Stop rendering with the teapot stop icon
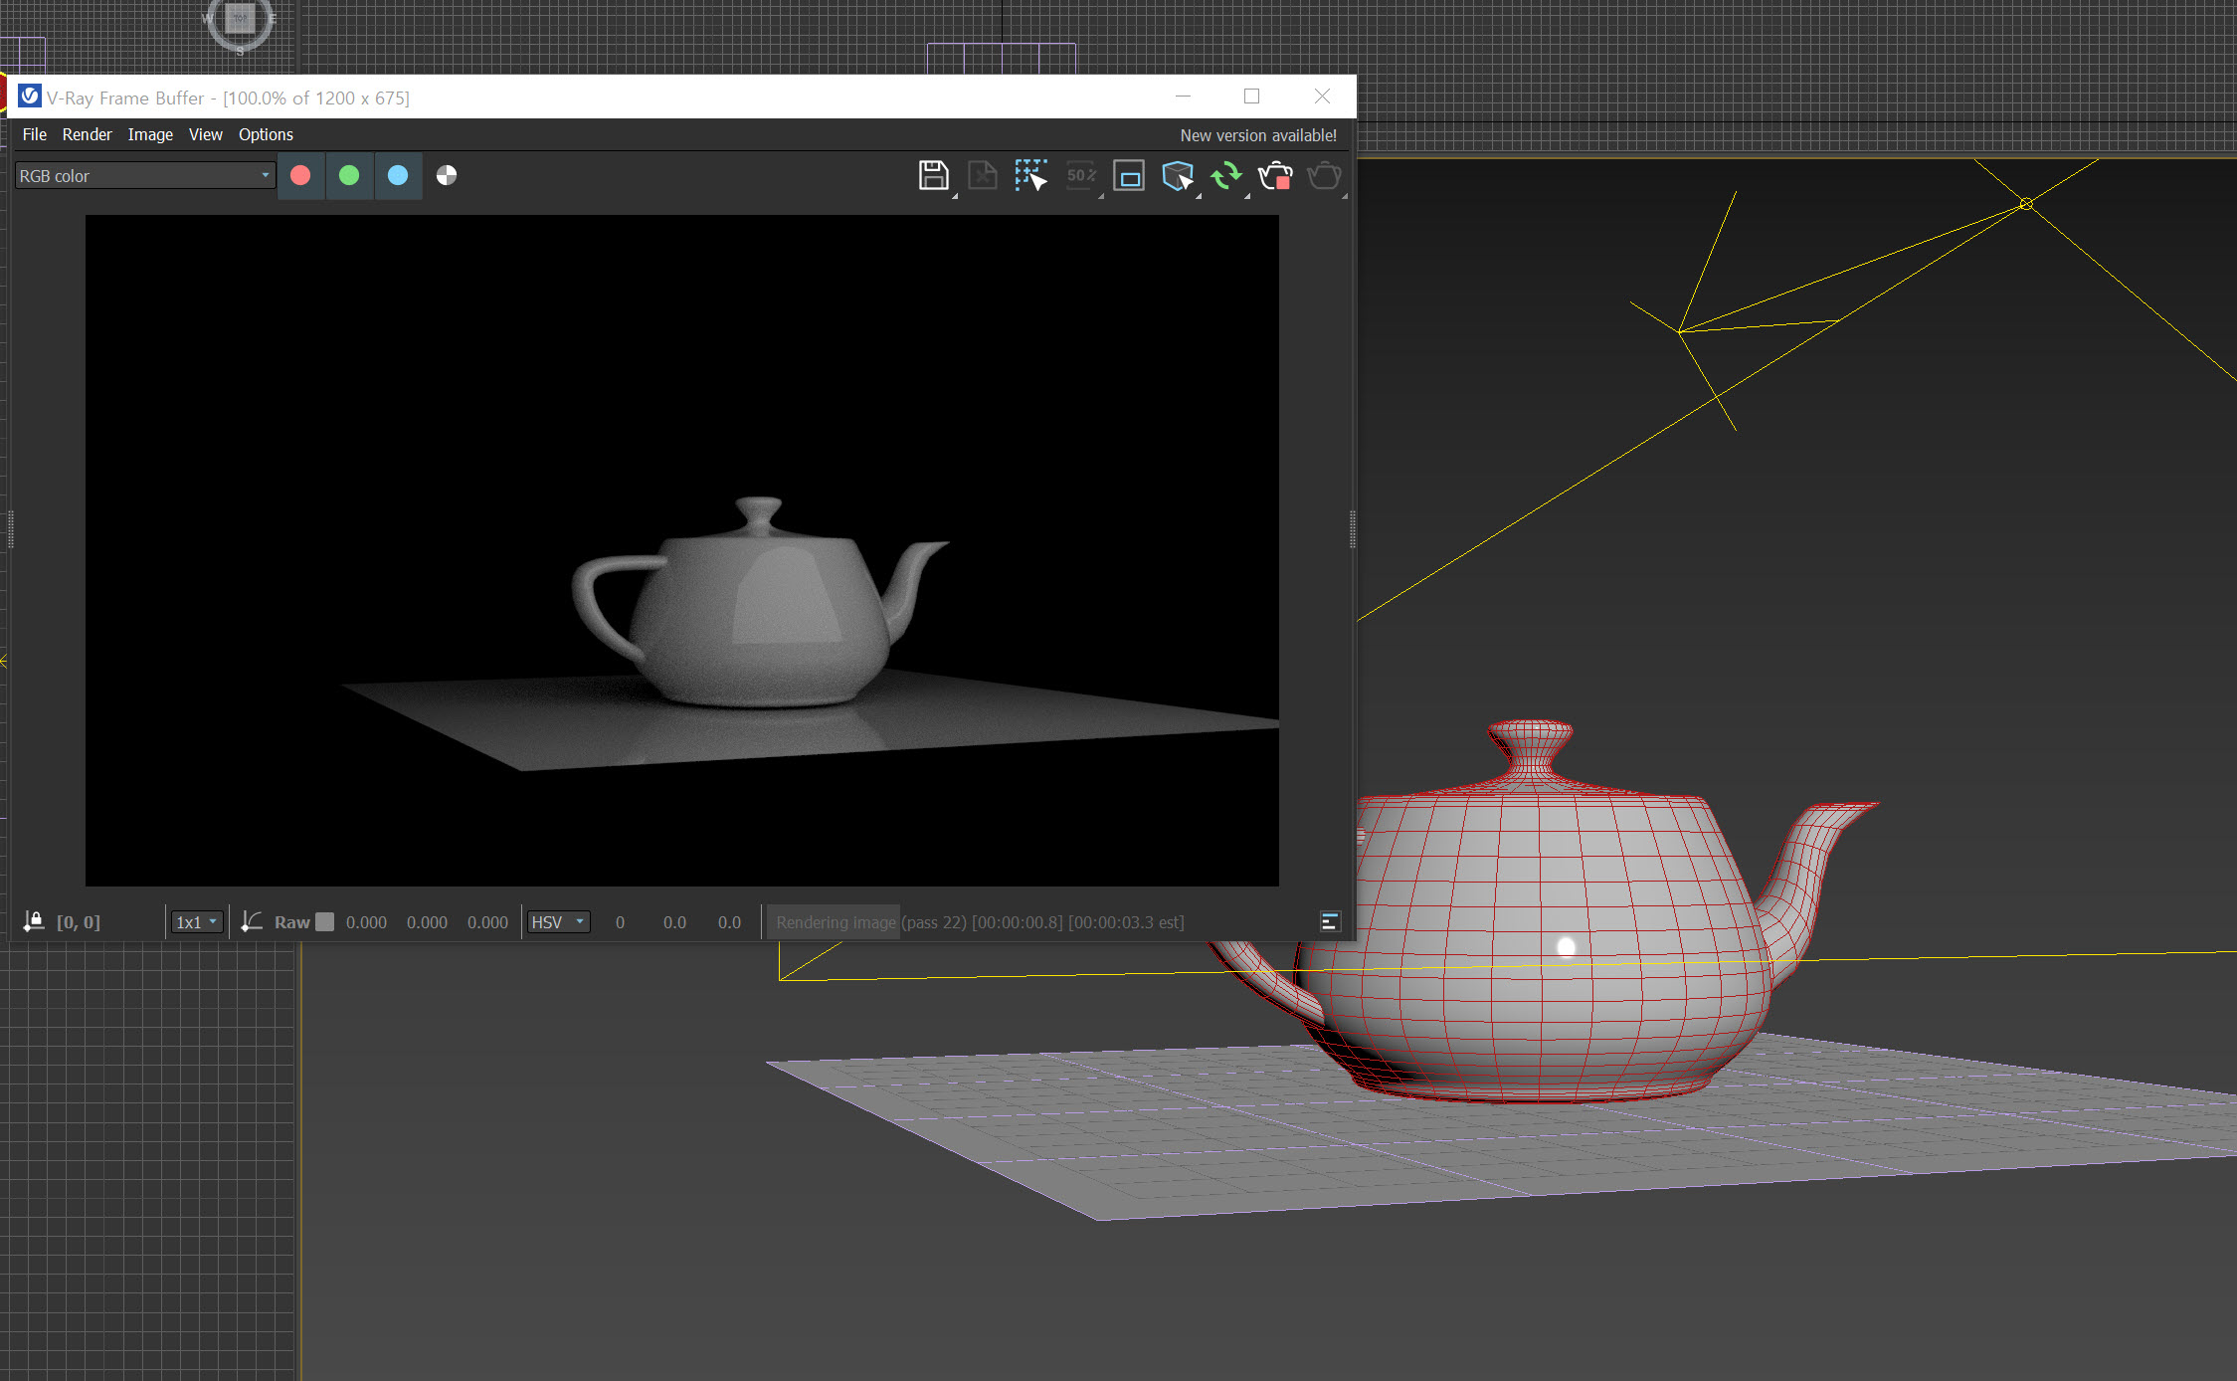Viewport: 2237px width, 1381px height. [1274, 176]
